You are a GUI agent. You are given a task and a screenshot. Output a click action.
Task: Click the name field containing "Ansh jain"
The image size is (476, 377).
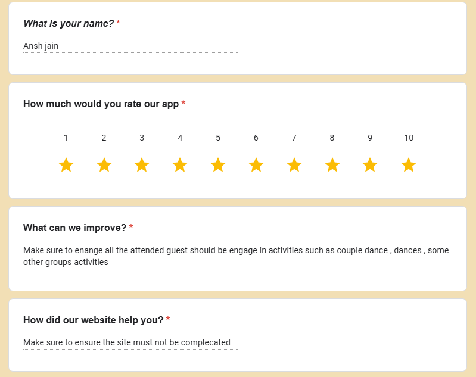pos(130,46)
